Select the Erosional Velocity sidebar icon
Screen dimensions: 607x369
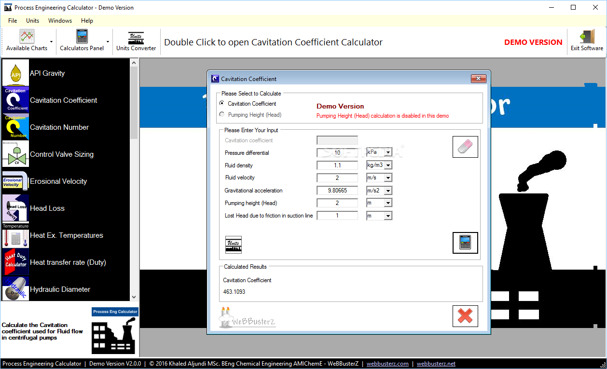(16, 181)
